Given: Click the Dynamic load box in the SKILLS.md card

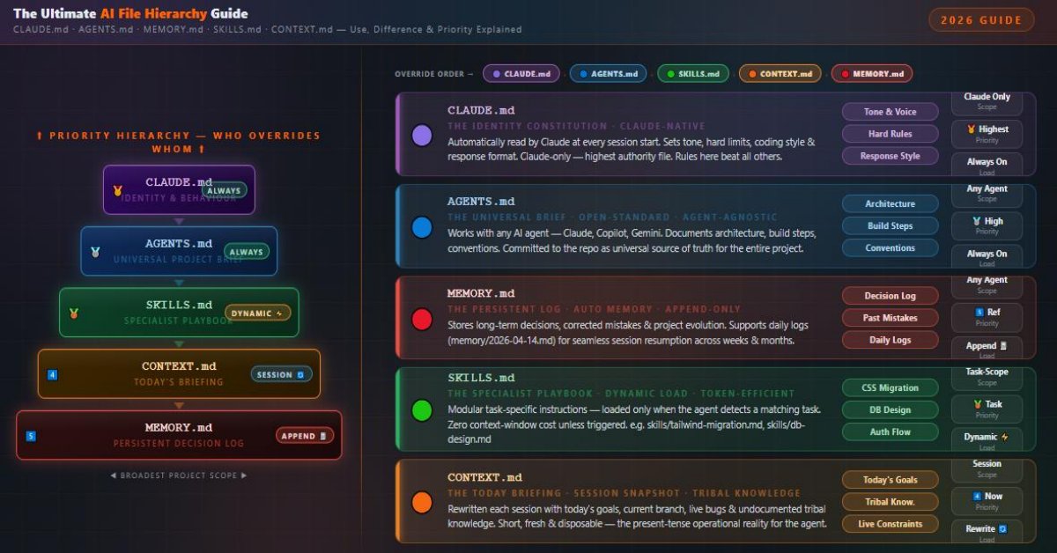Looking at the screenshot, I should [x=987, y=440].
